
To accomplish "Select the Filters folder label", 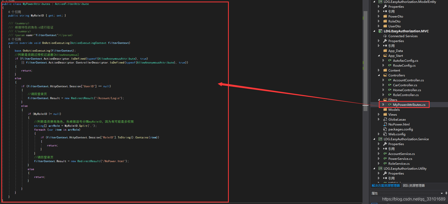I will tap(393, 100).
